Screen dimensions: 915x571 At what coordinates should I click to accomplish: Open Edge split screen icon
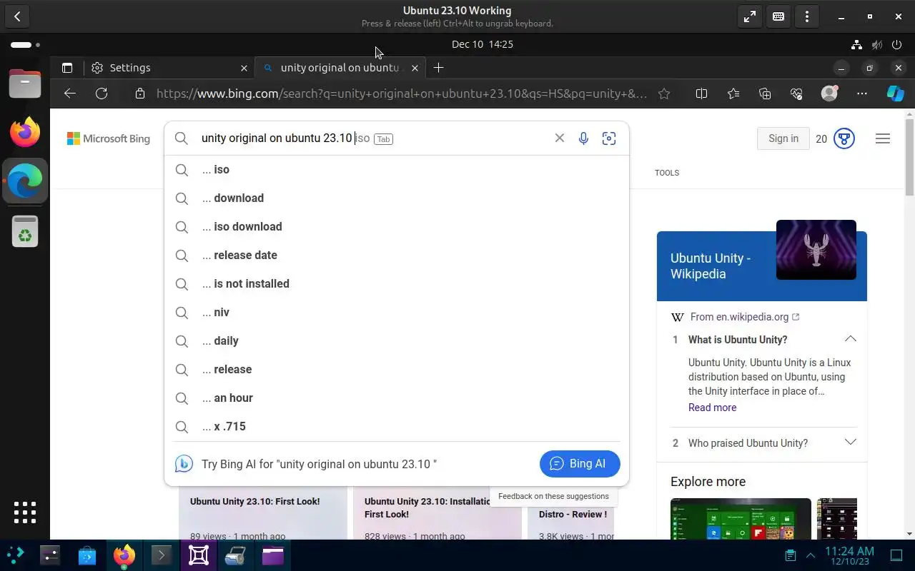click(702, 94)
